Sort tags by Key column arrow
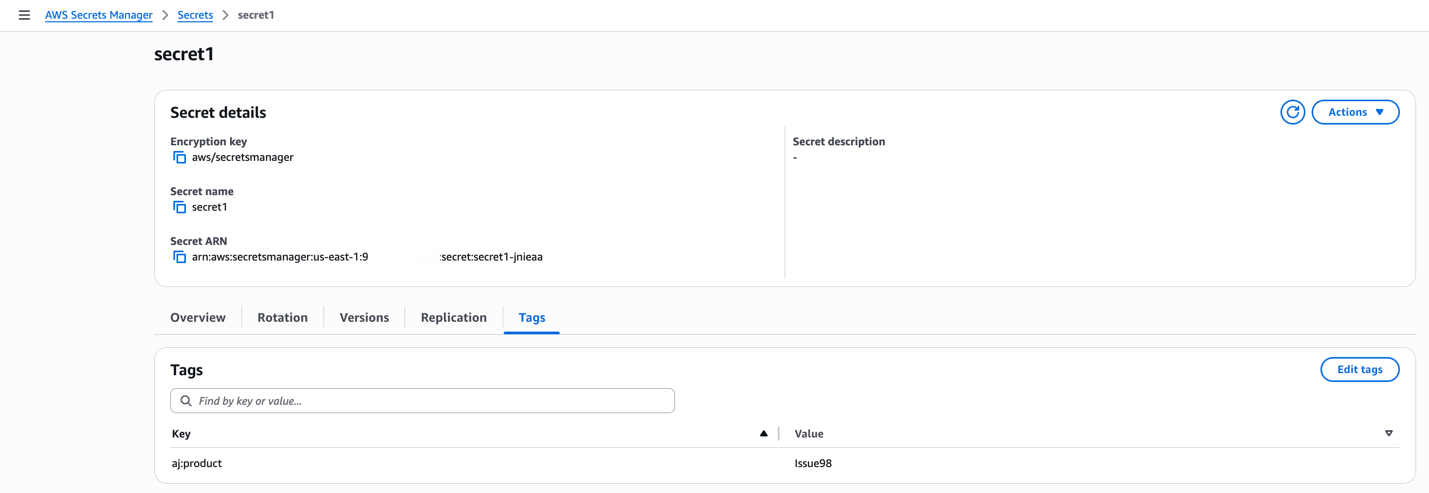 coord(763,434)
